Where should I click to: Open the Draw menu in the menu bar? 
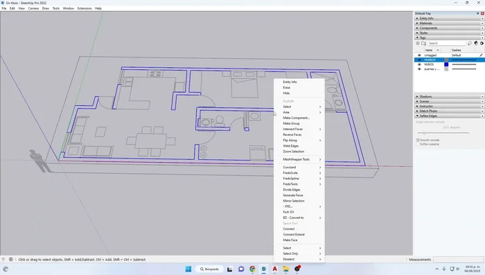pyautogui.click(x=46, y=8)
